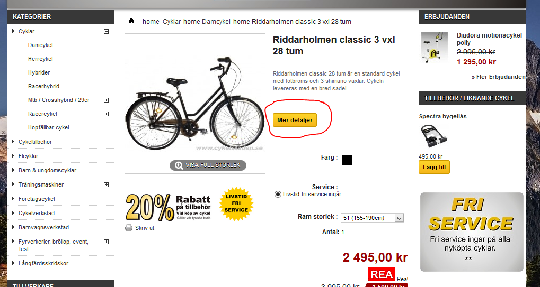The height and width of the screenshot is (287, 540).
Task: Expand Fyrverkerier, bröllop, event with the plus icon
Action: 106,242
